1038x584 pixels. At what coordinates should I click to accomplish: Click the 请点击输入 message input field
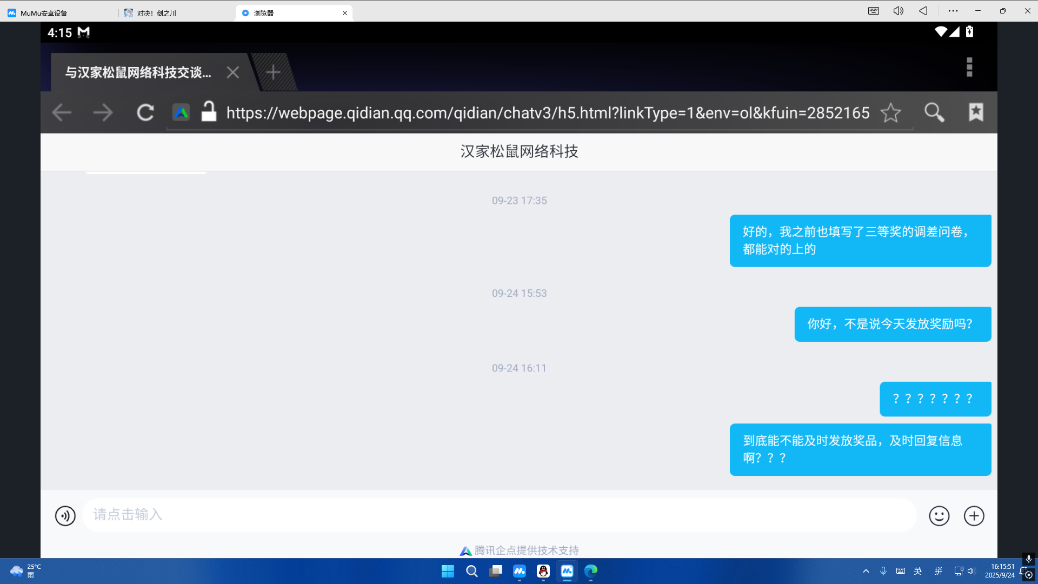497,514
